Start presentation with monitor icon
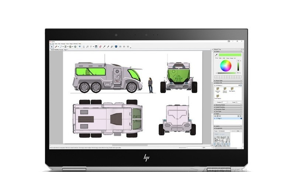295x172 pixels. pyautogui.click(x=116, y=47)
